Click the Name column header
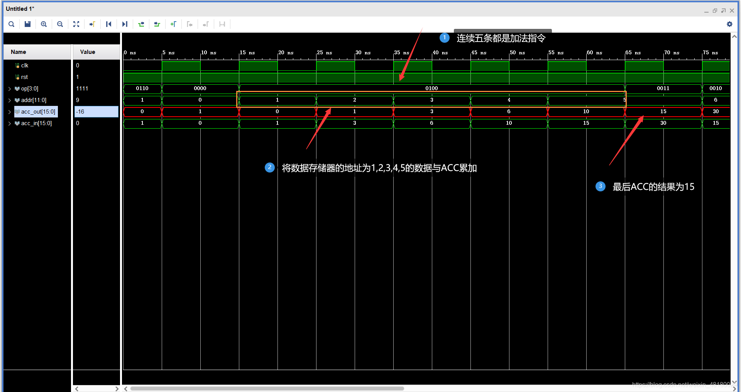This screenshot has width=741, height=392. 37,52
